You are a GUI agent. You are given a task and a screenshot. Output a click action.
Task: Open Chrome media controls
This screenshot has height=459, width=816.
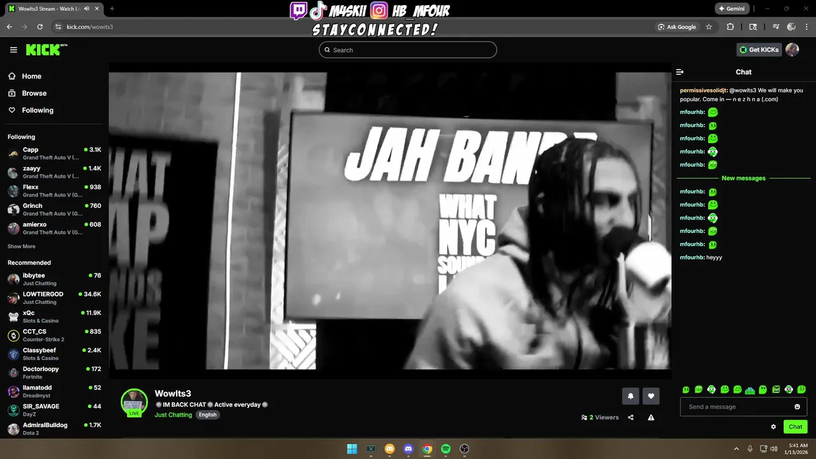[x=776, y=27]
